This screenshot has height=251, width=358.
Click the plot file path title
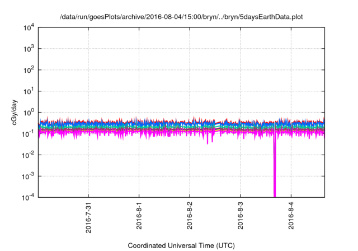(x=181, y=17)
